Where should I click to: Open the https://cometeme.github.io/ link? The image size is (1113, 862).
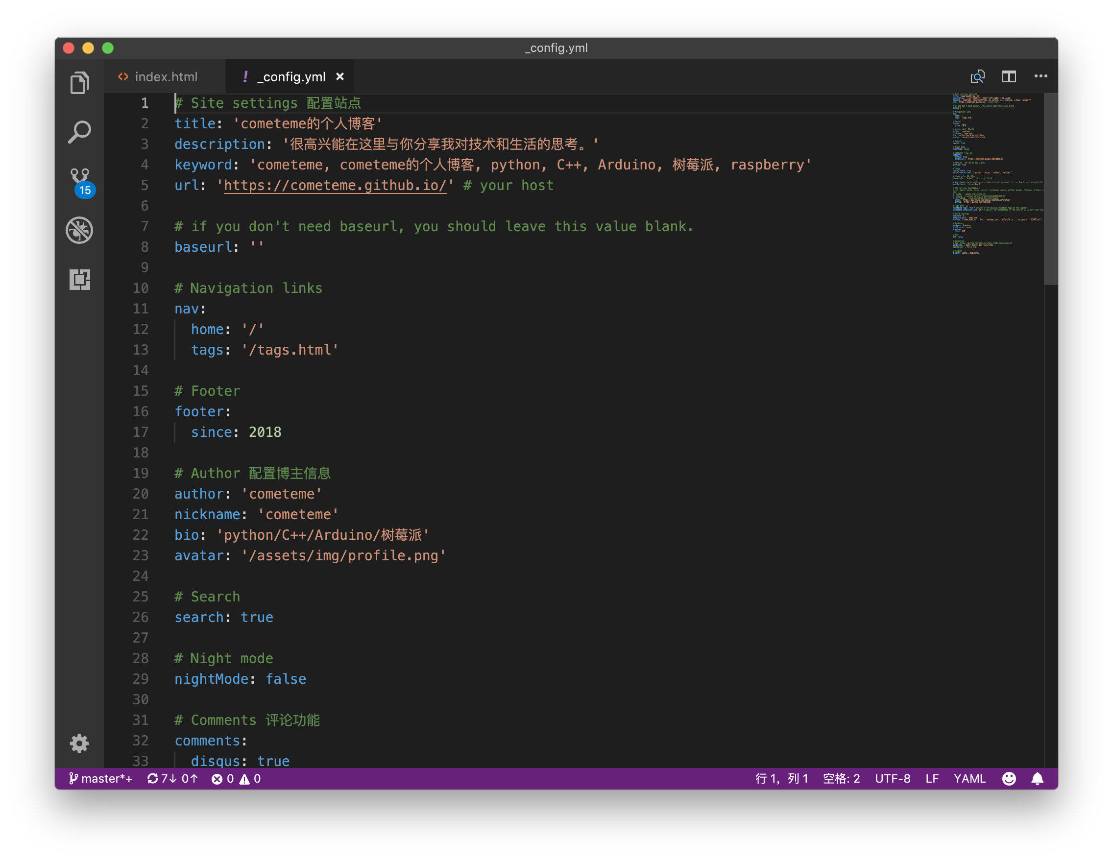(x=335, y=186)
